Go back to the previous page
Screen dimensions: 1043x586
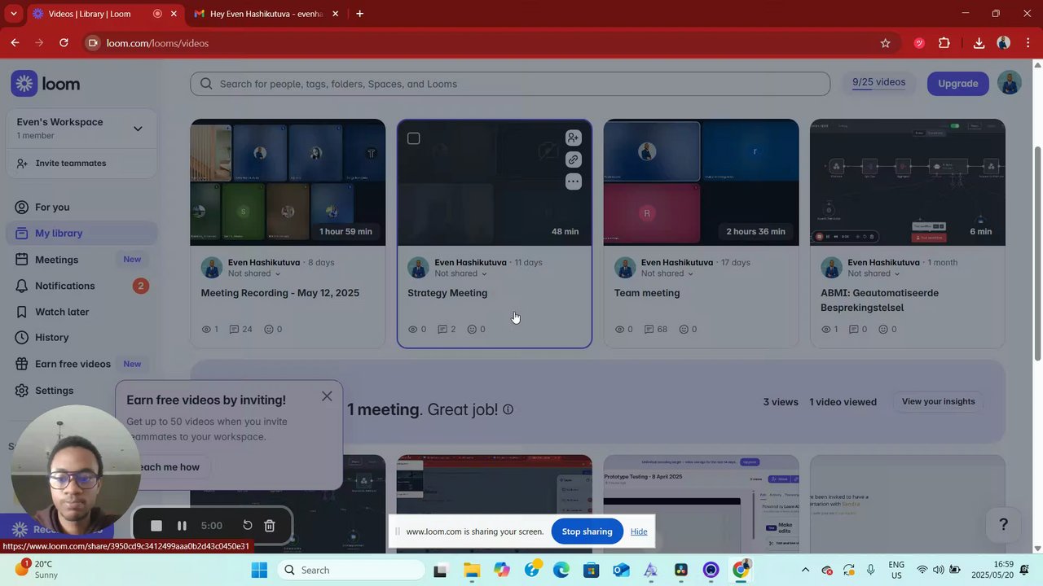[15, 43]
